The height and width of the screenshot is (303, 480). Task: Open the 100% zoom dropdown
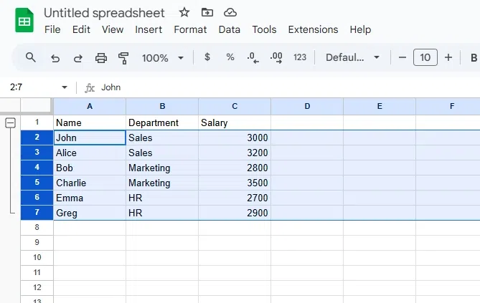(163, 57)
